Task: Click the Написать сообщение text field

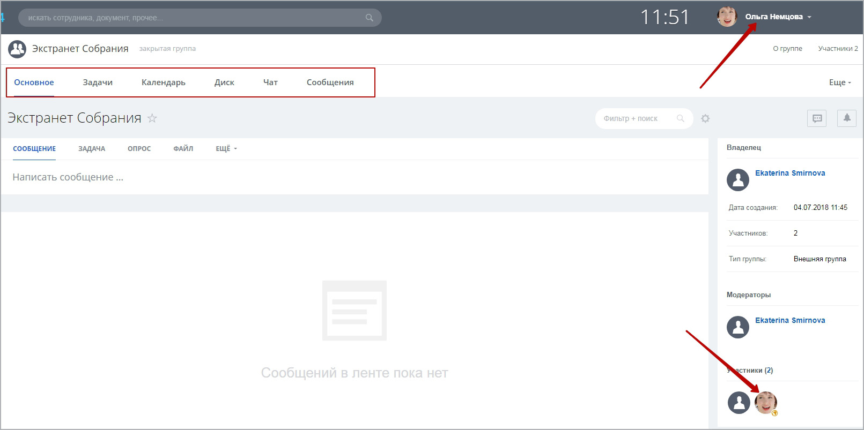Action: [215, 177]
